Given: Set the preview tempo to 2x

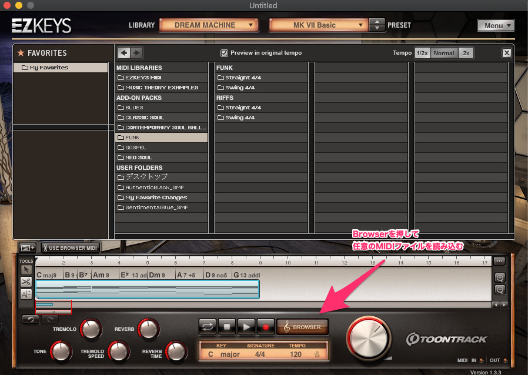Looking at the screenshot, I should [x=466, y=53].
